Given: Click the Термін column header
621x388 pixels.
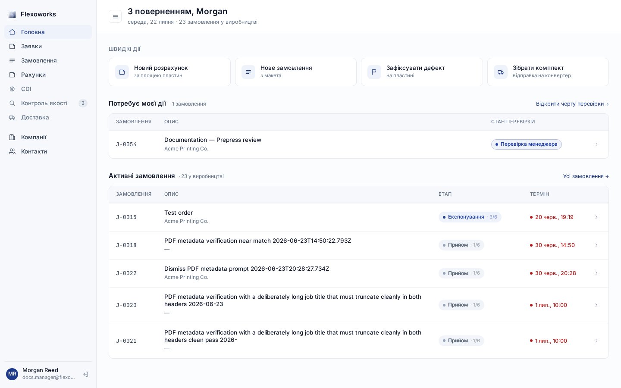Looking at the screenshot, I should point(539,194).
